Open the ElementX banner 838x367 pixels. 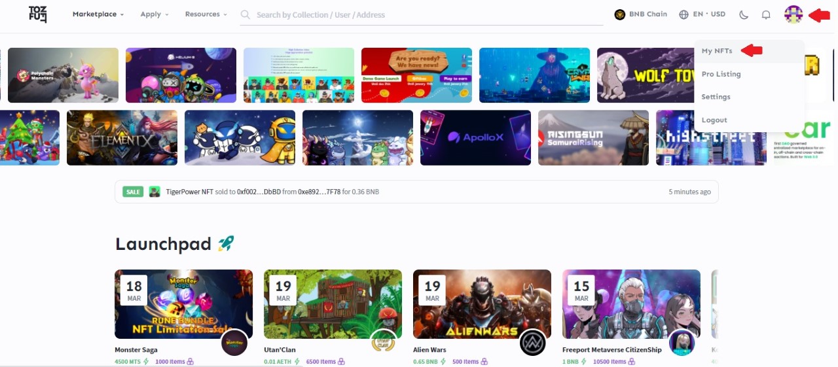(x=122, y=137)
